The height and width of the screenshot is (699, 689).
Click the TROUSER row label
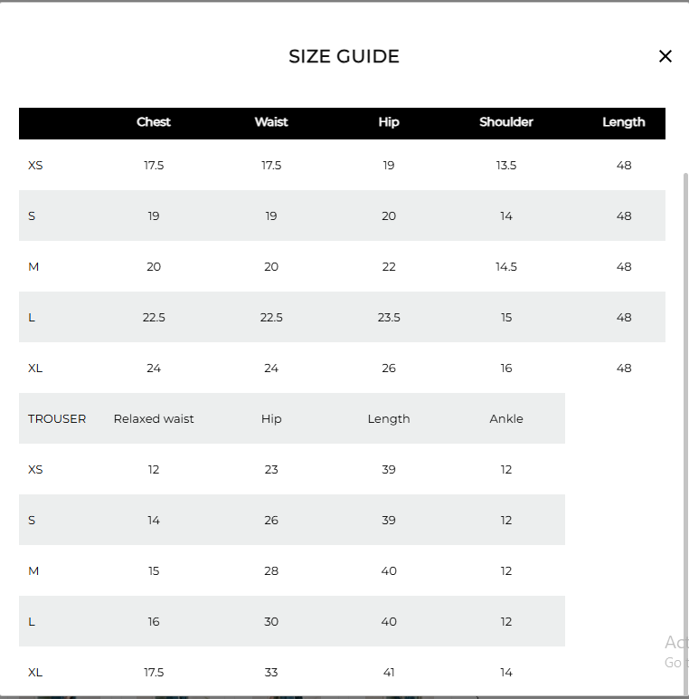coord(57,419)
